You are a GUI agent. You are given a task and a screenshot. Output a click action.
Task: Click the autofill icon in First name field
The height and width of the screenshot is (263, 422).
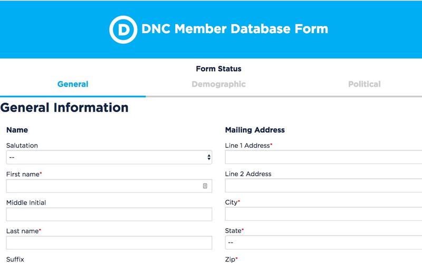tap(205, 186)
